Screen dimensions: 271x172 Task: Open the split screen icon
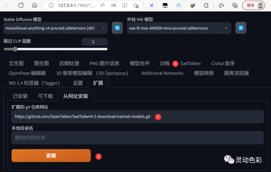click(x=125, y=5)
